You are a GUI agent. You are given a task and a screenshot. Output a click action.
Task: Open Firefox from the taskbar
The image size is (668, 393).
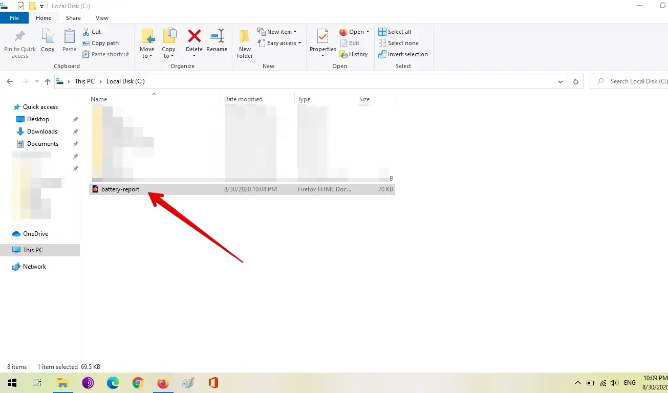163,383
